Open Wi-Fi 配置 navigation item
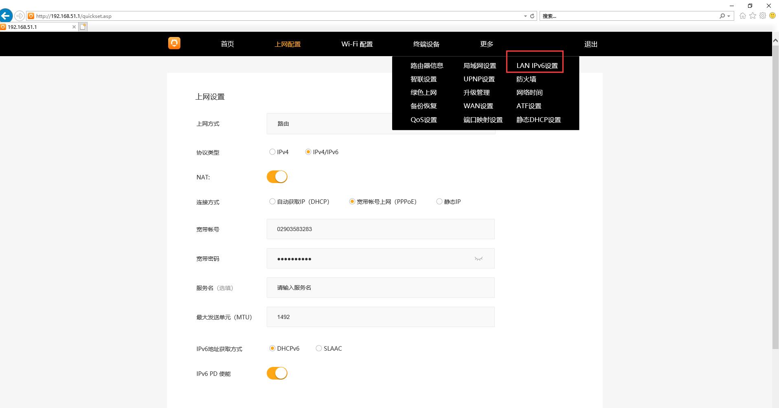This screenshot has width=779, height=408. 357,44
